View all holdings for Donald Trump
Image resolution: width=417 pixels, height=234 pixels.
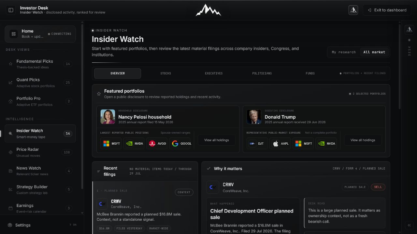pyautogui.click(x=363, y=140)
